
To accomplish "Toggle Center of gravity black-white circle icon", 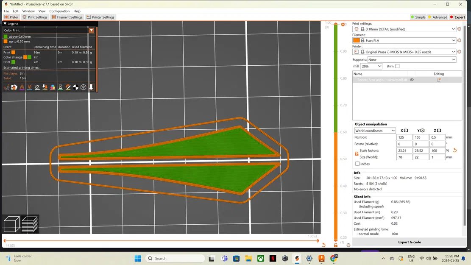I will tap(76, 87).
